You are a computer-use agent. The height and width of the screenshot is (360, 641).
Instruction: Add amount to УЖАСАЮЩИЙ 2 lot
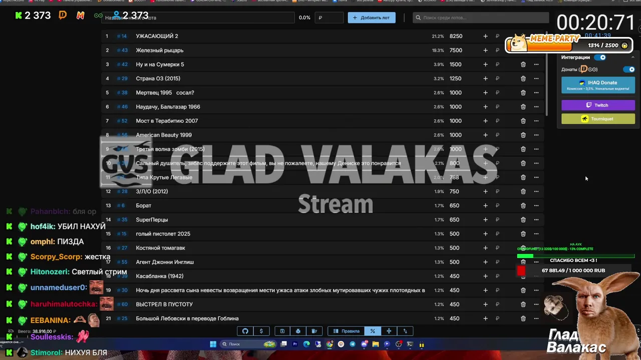(x=485, y=36)
